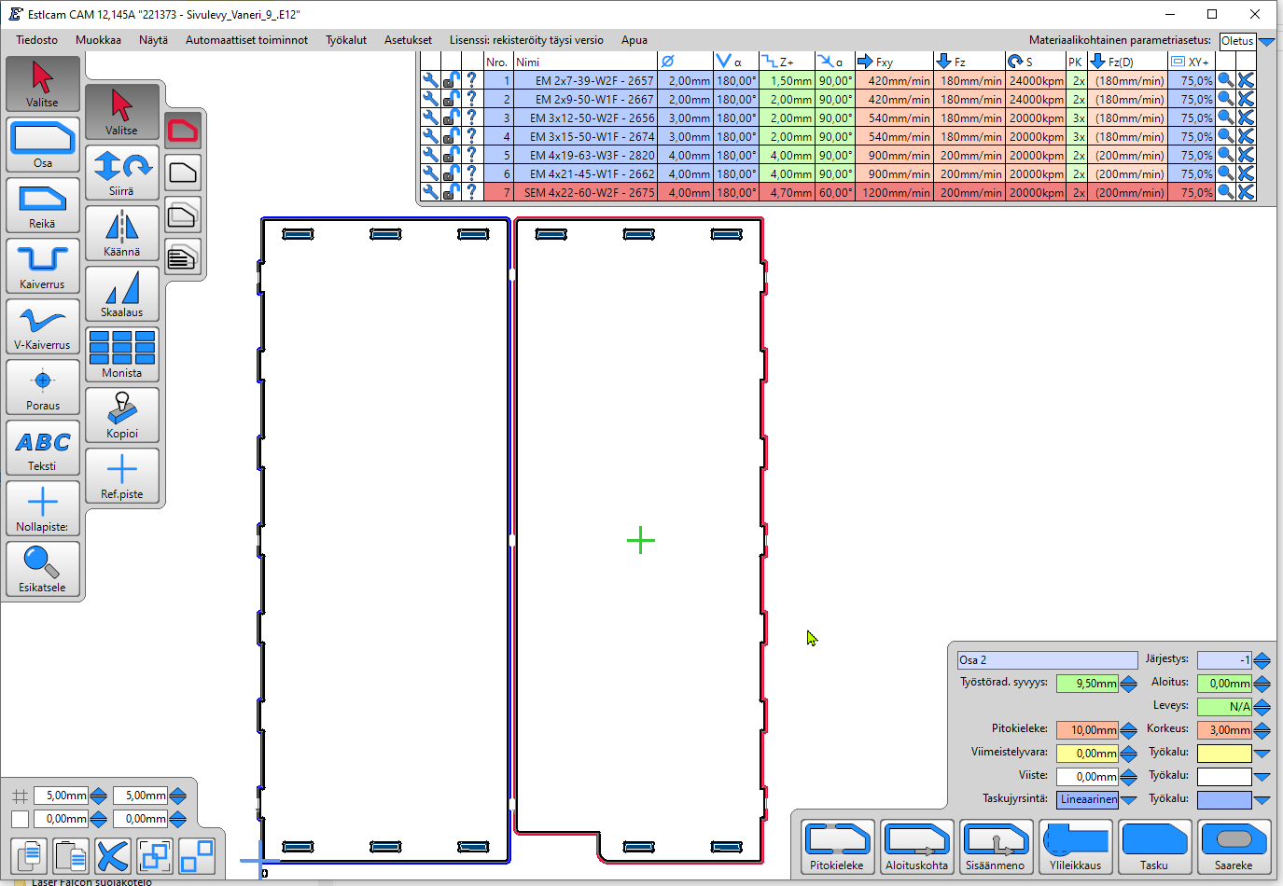Open the Oletus material preset dropdown
Viewport: 1283px width, 886px height.
[1266, 41]
